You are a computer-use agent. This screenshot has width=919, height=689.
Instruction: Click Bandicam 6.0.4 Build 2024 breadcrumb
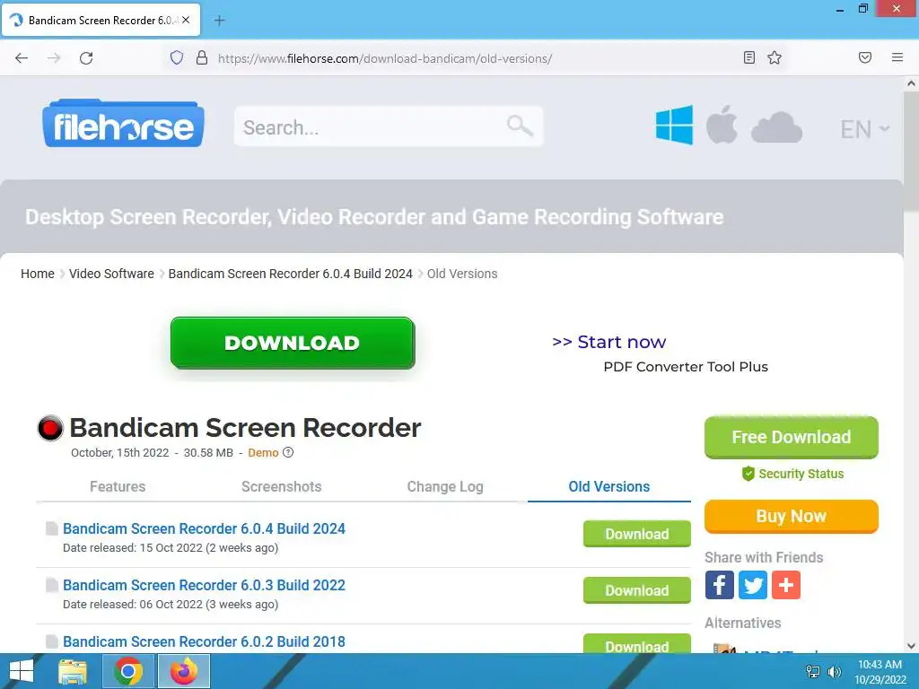(x=290, y=274)
